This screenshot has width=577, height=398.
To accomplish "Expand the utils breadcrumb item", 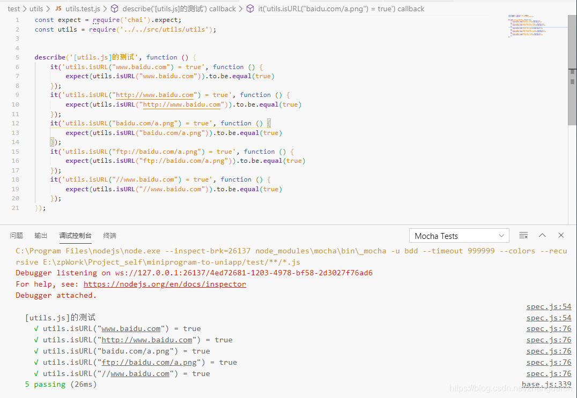I will click(x=36, y=9).
